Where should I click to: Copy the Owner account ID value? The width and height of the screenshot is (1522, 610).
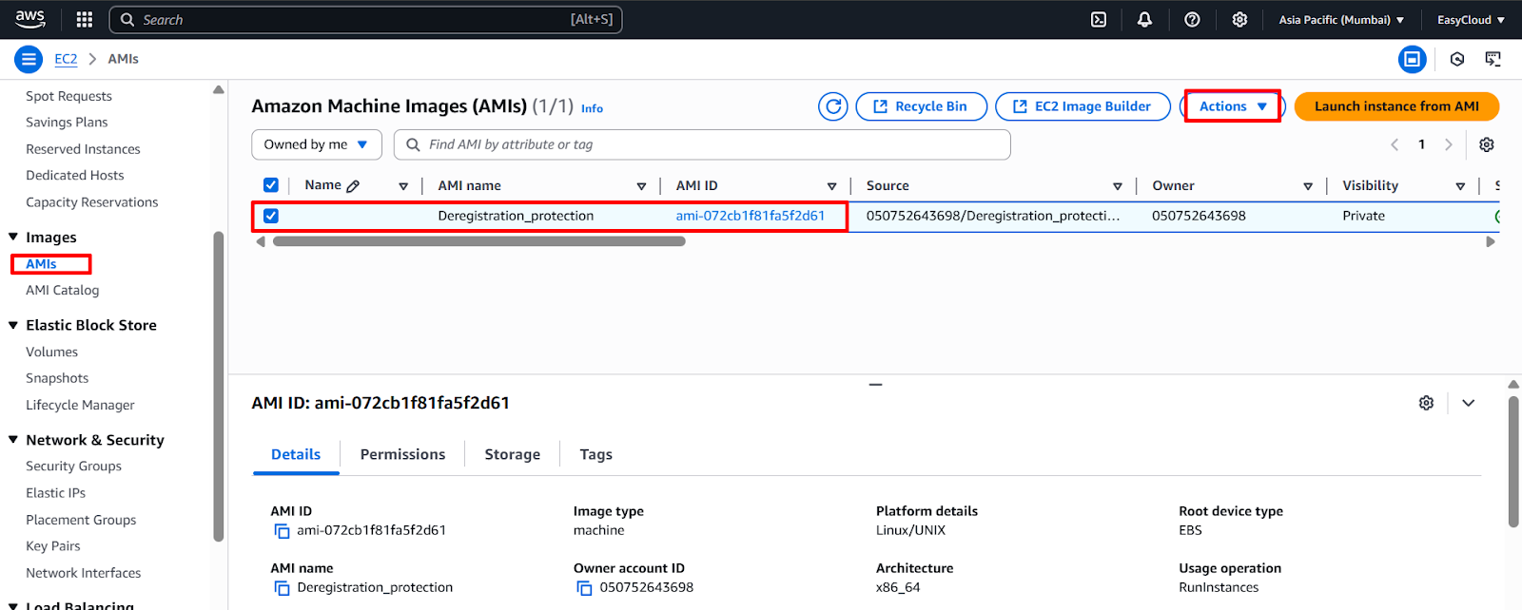584,588
